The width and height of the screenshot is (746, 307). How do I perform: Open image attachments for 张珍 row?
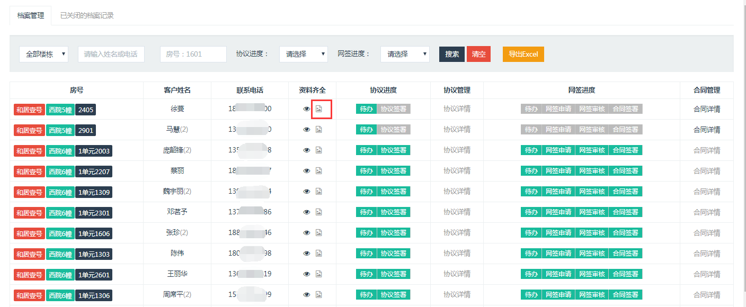319,233
